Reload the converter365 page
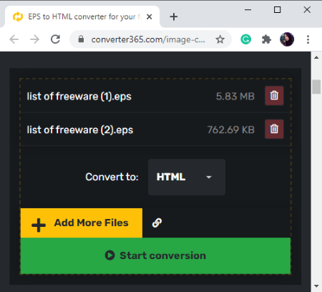 55,39
